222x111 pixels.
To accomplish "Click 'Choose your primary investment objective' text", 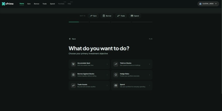I will pyautogui.click(x=88, y=54).
